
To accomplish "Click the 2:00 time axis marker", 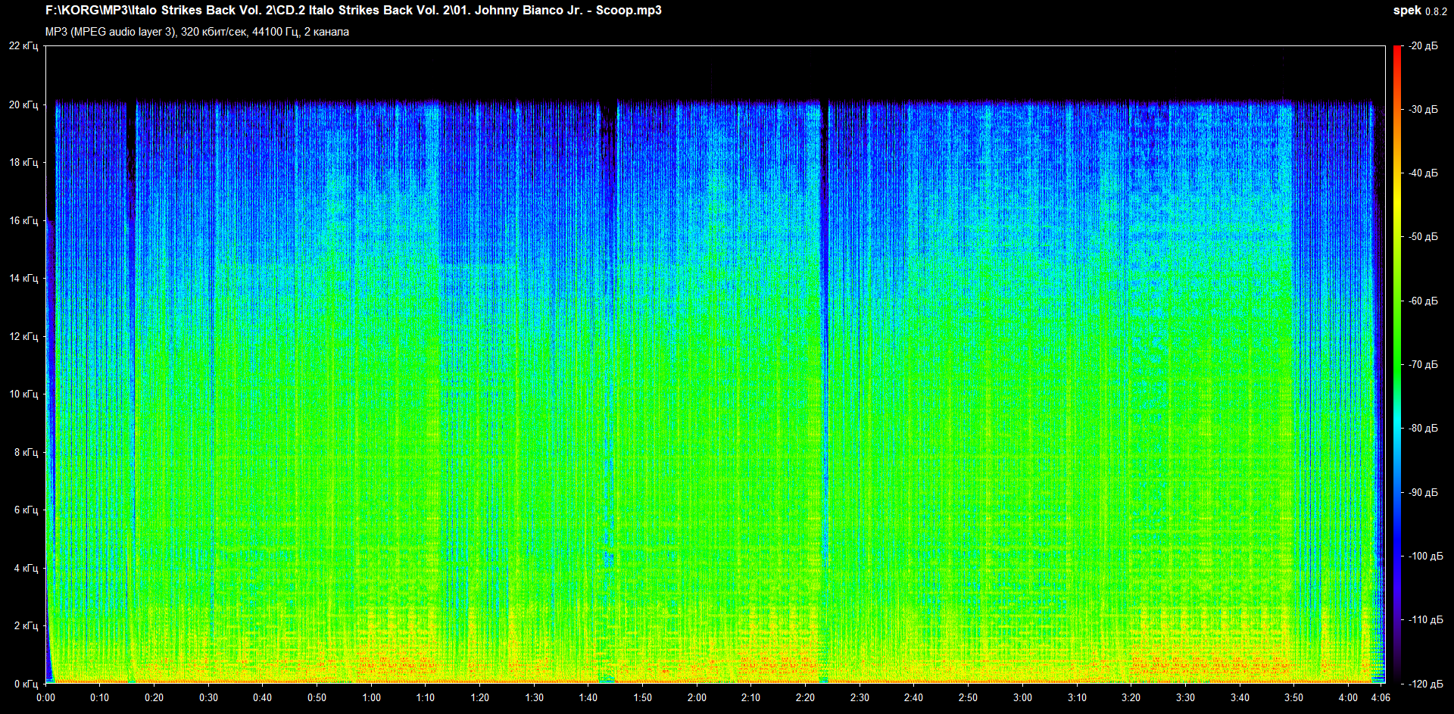I will pos(697,697).
